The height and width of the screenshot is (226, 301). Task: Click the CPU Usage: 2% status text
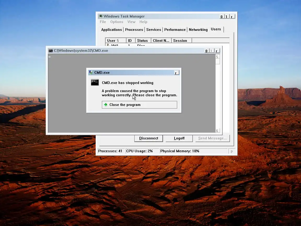[x=139, y=151]
